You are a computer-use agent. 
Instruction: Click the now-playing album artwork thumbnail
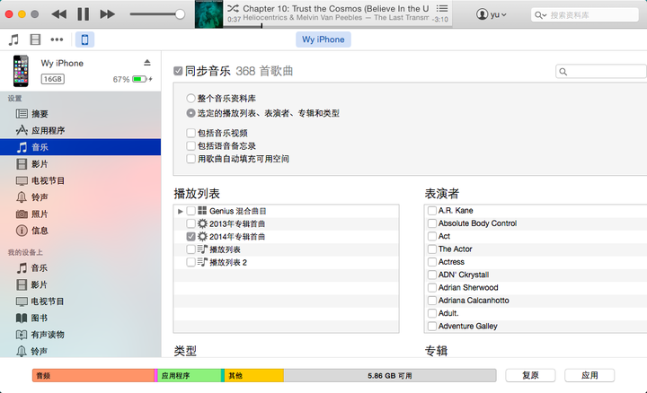click(208, 14)
